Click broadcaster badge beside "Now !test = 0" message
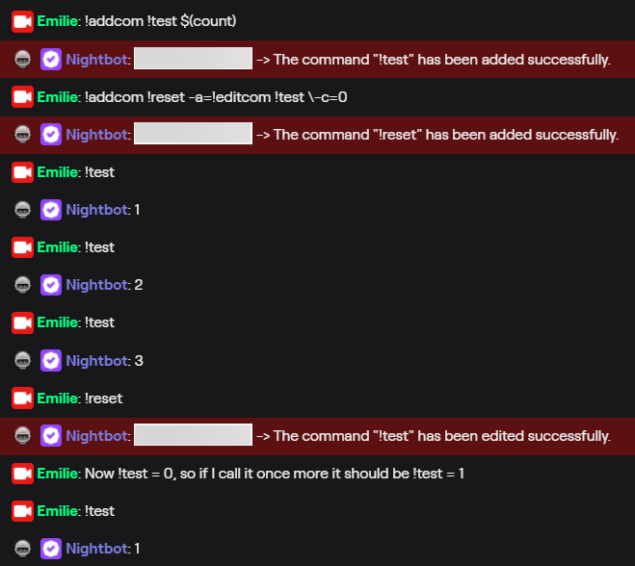The width and height of the screenshot is (635, 566). point(22,474)
